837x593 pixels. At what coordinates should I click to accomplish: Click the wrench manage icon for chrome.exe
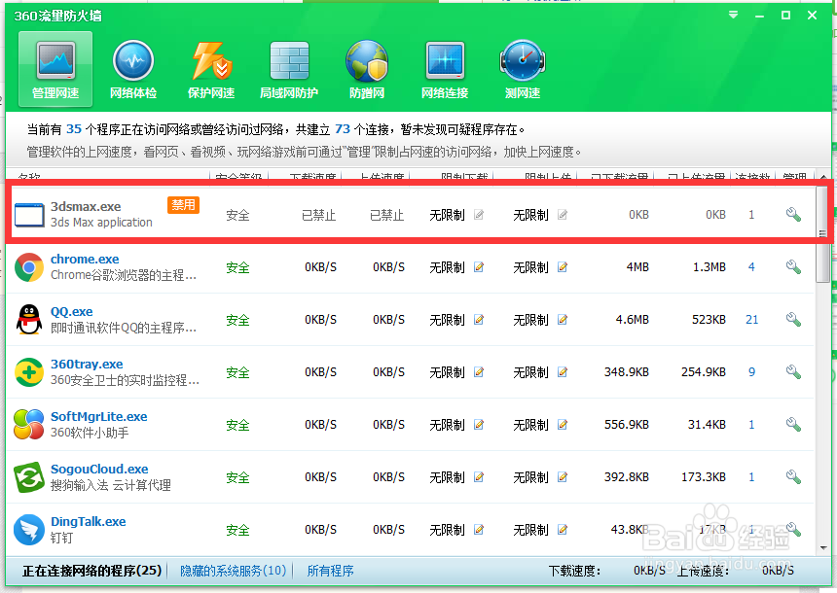(794, 266)
